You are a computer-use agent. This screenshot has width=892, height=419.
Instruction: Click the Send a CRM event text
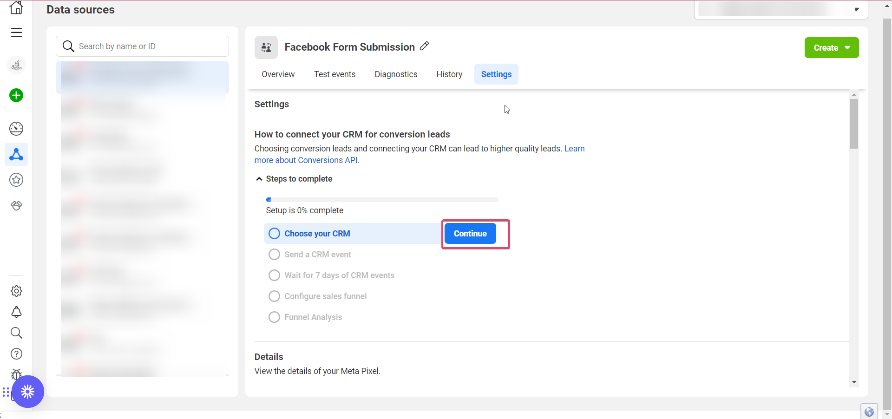(318, 255)
